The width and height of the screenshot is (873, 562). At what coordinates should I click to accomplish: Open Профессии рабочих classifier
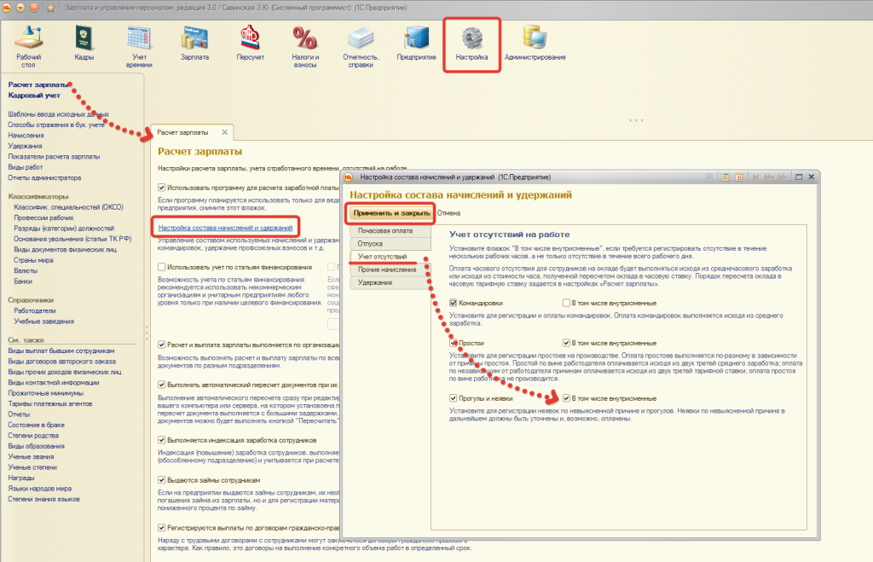(x=44, y=217)
